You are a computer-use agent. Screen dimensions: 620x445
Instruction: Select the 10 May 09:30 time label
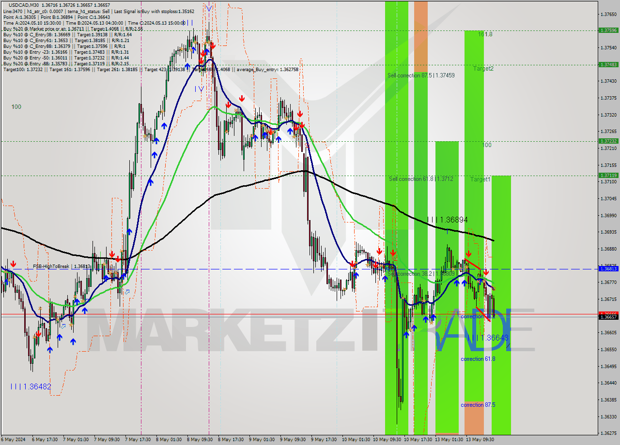(x=387, y=440)
